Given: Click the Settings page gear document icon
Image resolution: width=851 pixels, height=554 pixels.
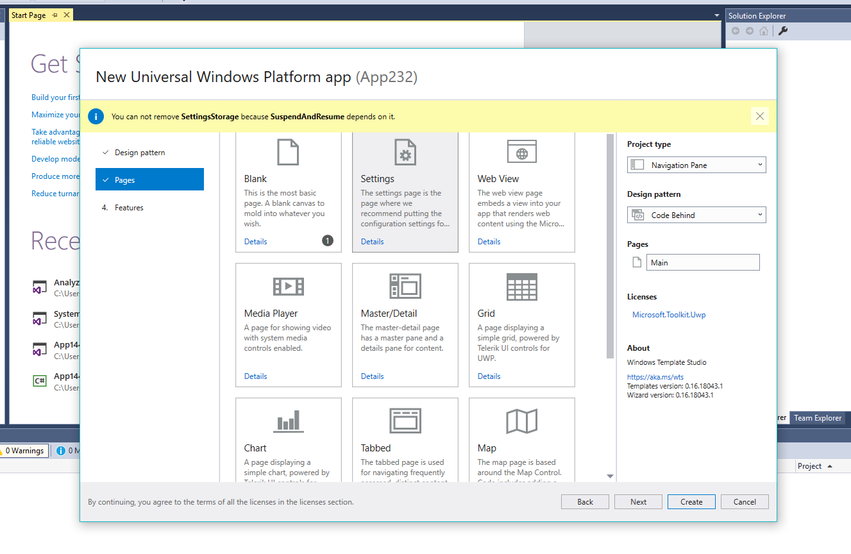Looking at the screenshot, I should pos(405,152).
